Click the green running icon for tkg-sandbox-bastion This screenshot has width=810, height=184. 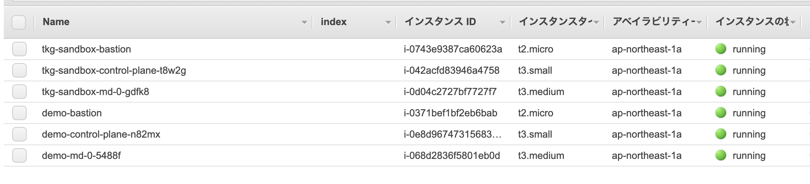click(721, 49)
